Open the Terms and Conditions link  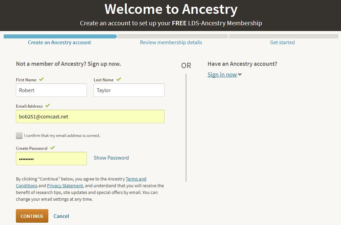coord(136,179)
